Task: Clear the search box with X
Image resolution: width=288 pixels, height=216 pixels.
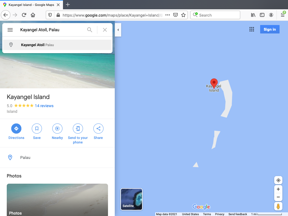Action: click(105, 30)
